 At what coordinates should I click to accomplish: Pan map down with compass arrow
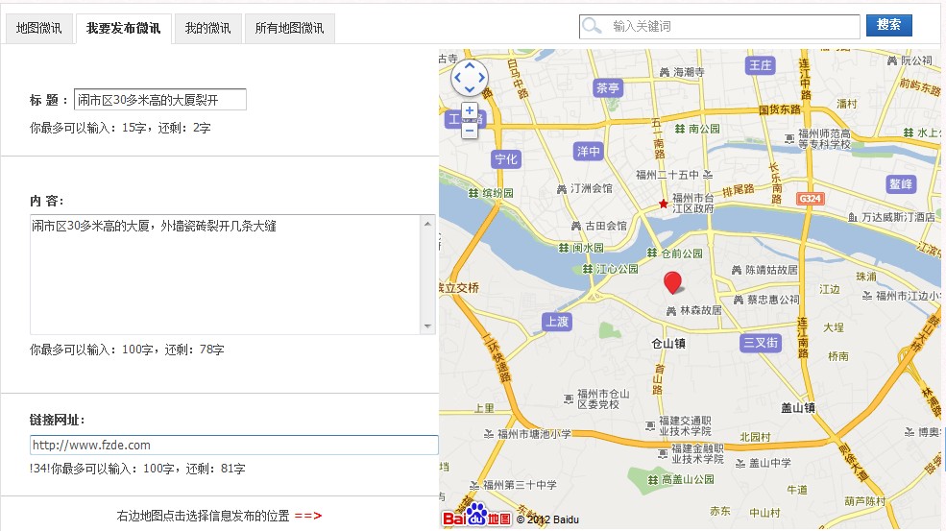click(x=470, y=90)
